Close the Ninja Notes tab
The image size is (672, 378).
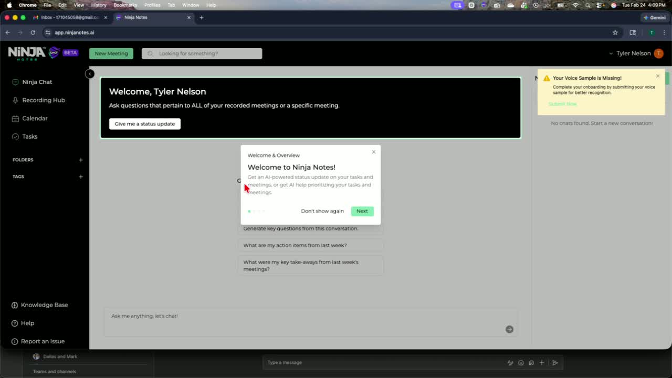[189, 17]
